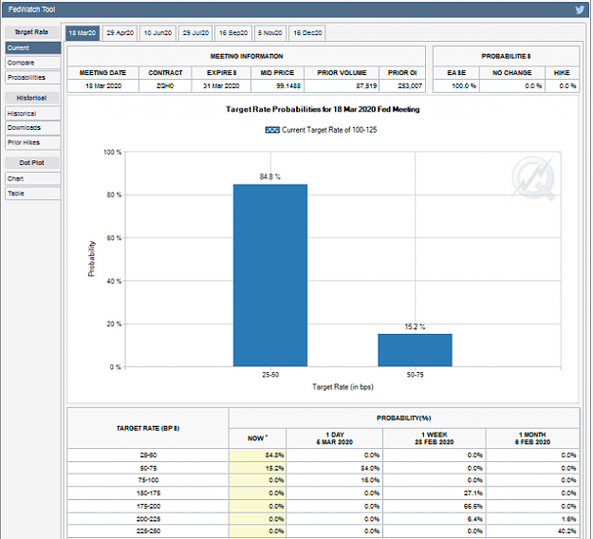Viewport: 593px width, 539px height.
Task: Click the Target Rate (in bps) axis label
Action: click(343, 387)
